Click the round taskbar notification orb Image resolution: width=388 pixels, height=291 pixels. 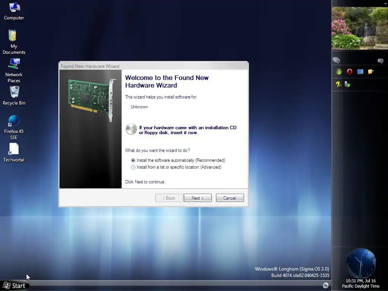click(325, 285)
